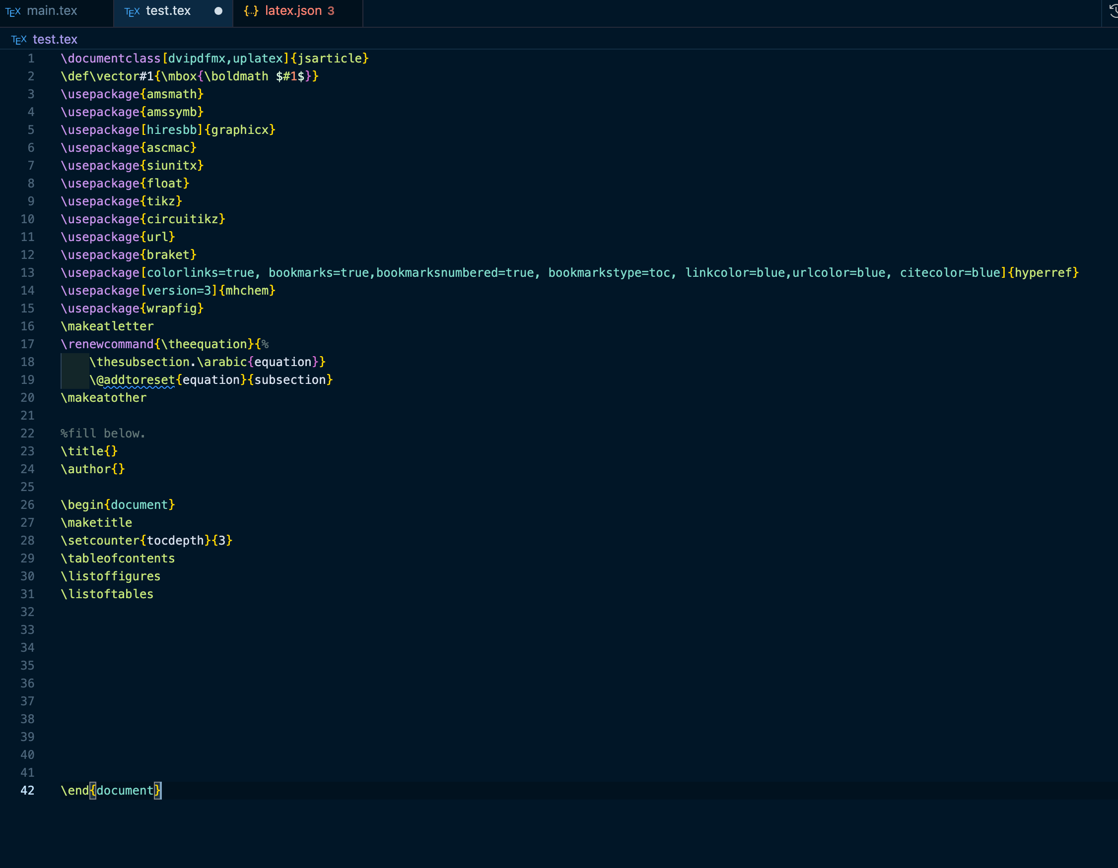The height and width of the screenshot is (868, 1118).
Task: Click on empty line 35 in editor
Action: (x=307, y=666)
